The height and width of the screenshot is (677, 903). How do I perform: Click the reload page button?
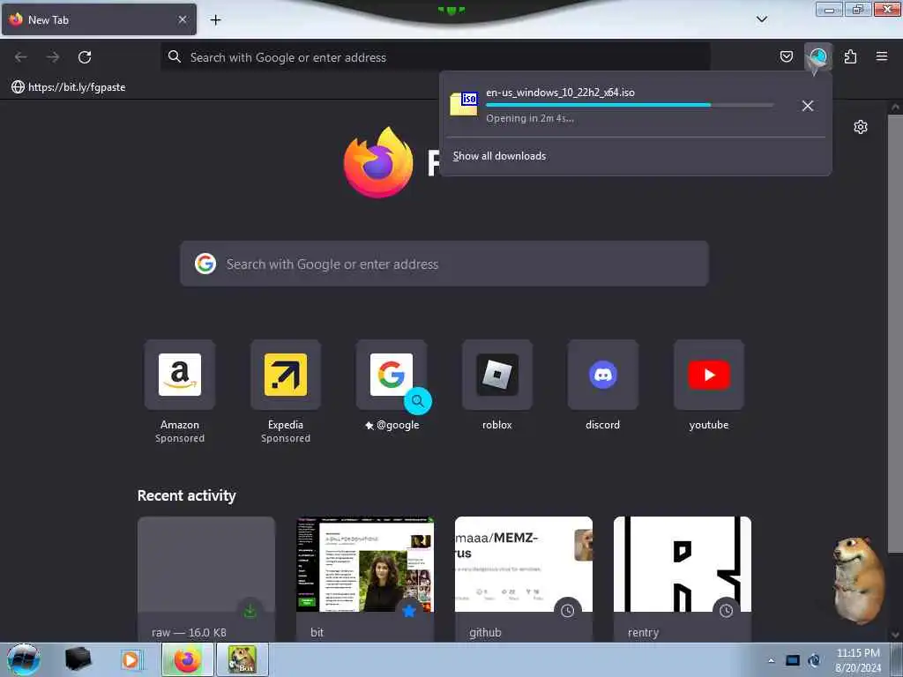point(85,57)
